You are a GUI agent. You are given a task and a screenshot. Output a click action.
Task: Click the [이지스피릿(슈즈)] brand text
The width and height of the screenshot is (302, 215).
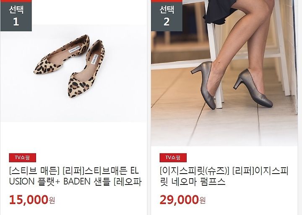point(194,171)
